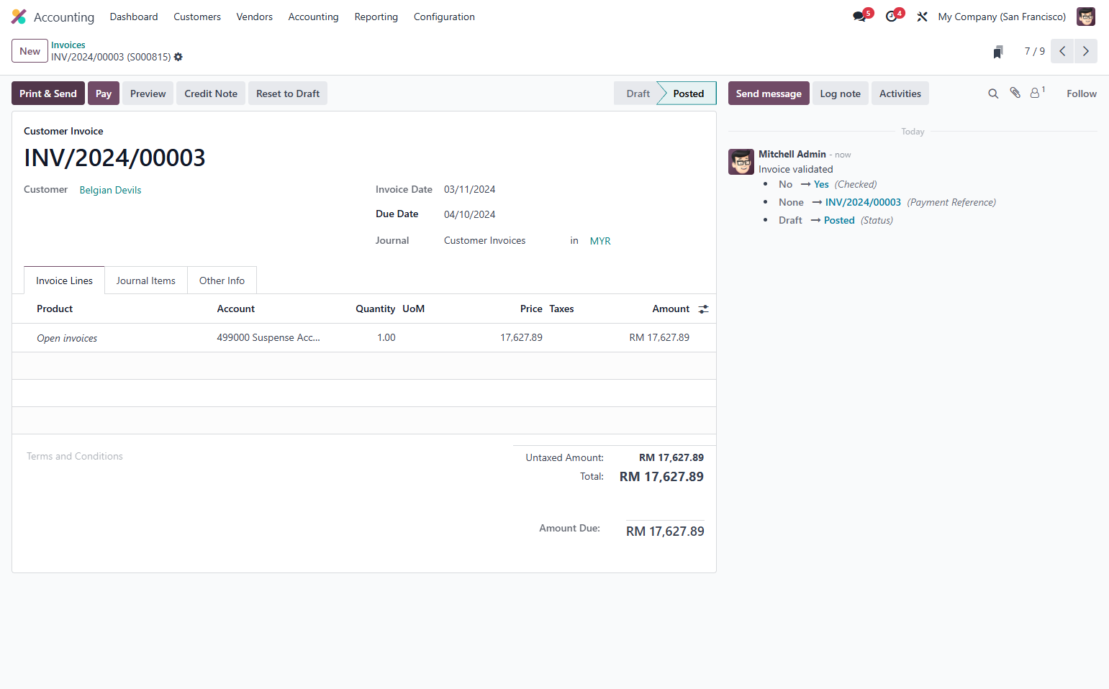This screenshot has height=689, width=1109.
Task: Go to previous record arrow
Action: (x=1062, y=51)
